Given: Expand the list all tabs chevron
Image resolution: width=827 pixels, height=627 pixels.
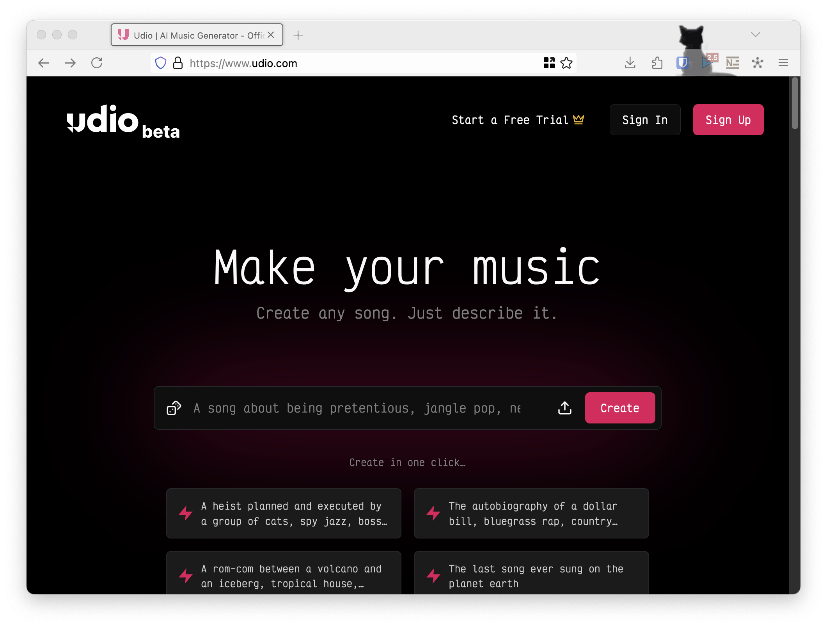Looking at the screenshot, I should (x=756, y=35).
